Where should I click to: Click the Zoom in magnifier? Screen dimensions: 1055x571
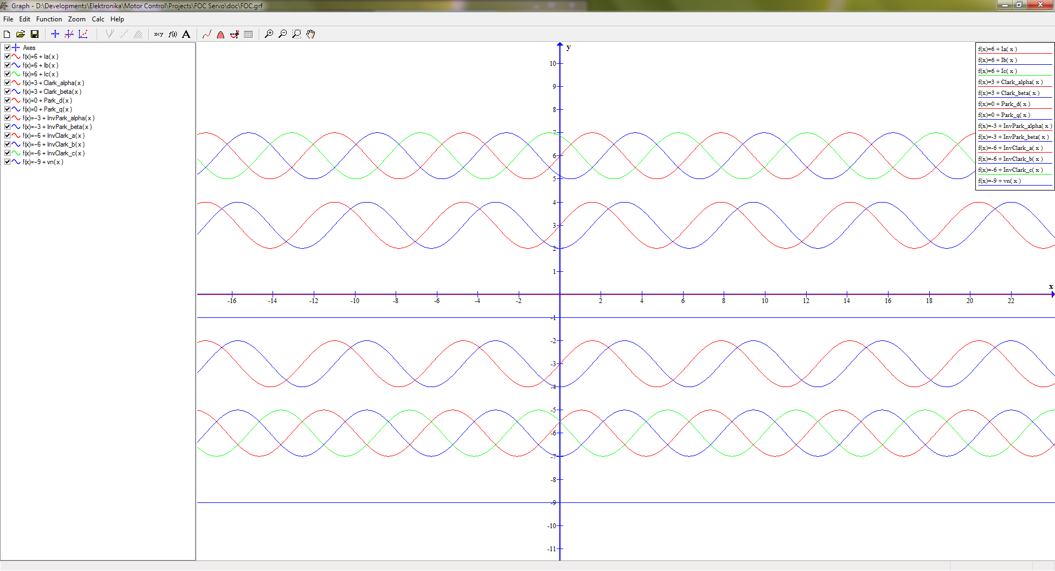269,34
